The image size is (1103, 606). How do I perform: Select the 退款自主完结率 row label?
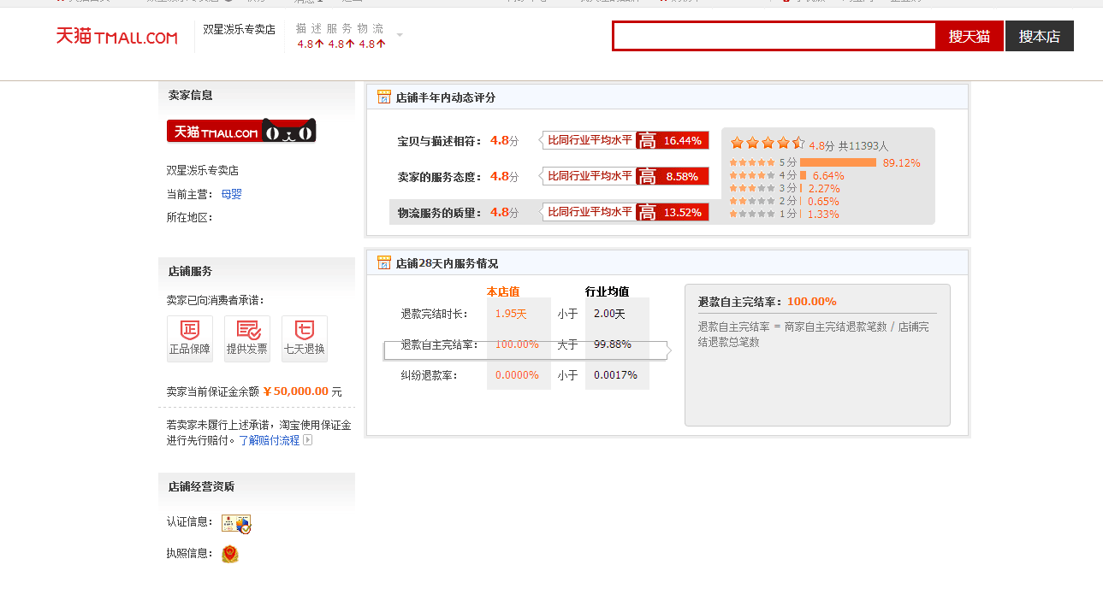coord(440,344)
